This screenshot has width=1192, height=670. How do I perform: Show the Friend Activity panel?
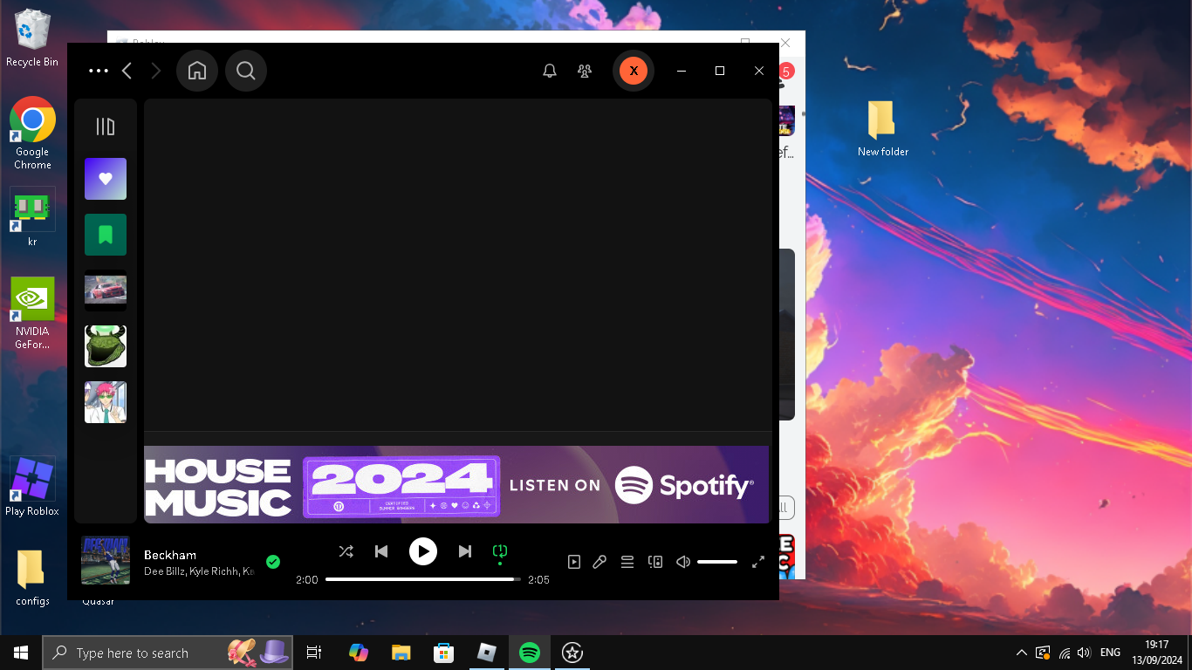pos(585,71)
